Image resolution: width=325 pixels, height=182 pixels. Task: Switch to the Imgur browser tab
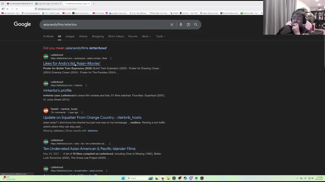click(48, 4)
